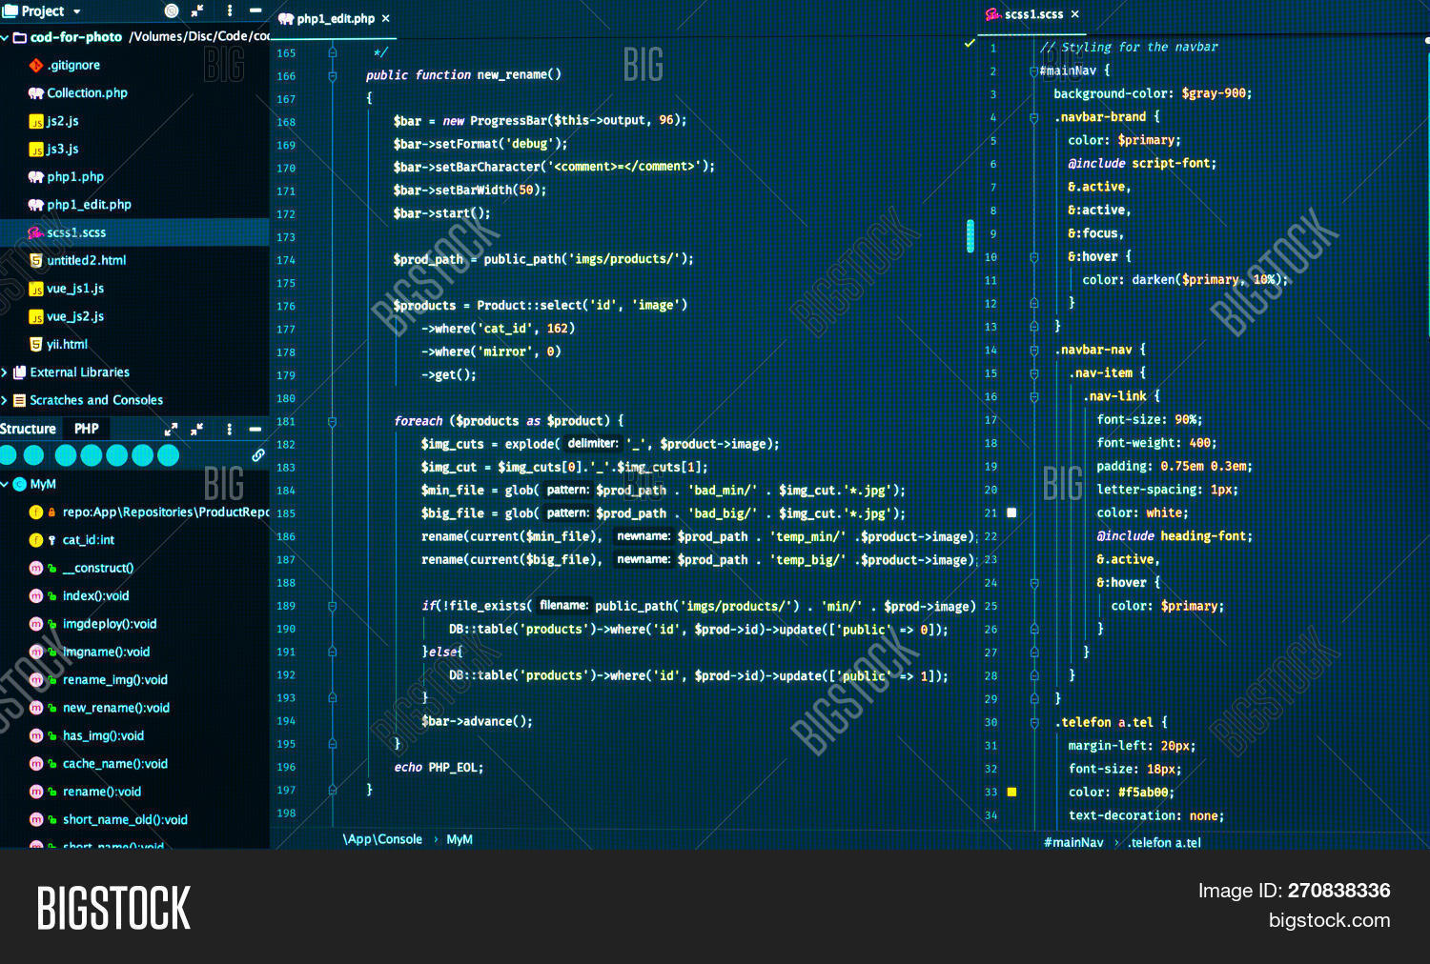Fold the if block at line 189
This screenshot has height=964, width=1430.
coord(333,606)
